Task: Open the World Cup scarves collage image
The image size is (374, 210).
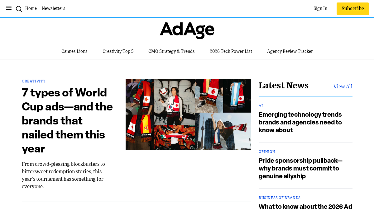Action: point(188,114)
